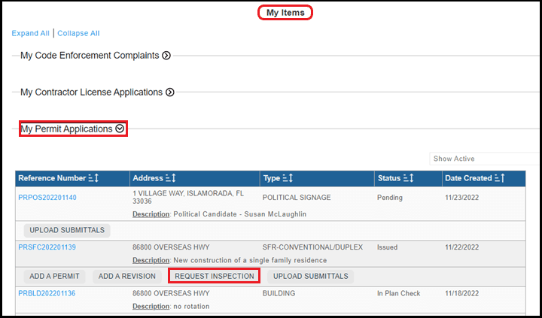Open permit PRBLD202201136
542x318 pixels.
47,293
